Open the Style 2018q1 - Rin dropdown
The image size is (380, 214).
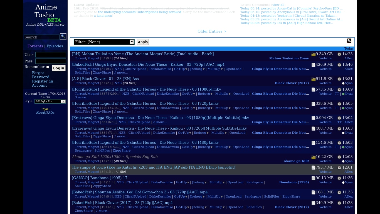50,101
